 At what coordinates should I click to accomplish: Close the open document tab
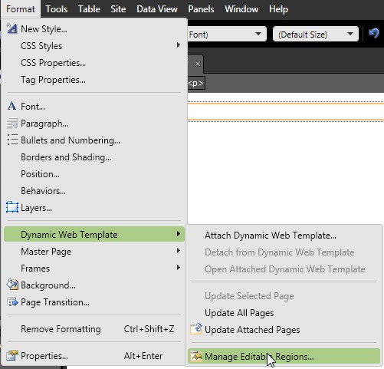(198, 64)
